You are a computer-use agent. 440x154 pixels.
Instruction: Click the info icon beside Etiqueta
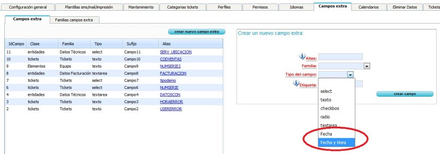click(x=296, y=83)
